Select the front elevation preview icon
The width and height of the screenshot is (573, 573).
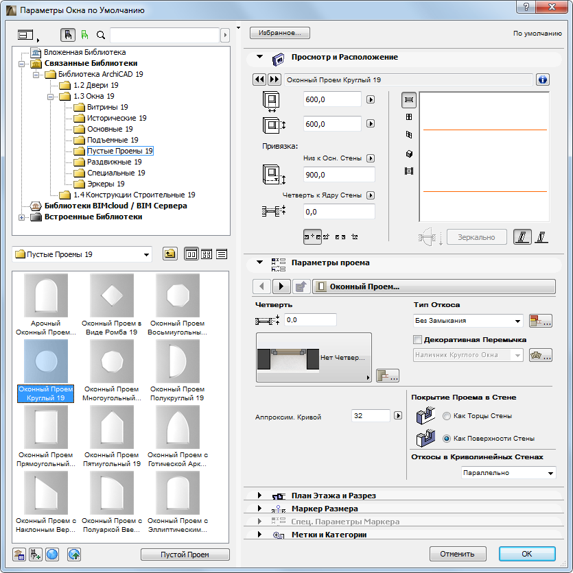pyautogui.click(x=409, y=117)
